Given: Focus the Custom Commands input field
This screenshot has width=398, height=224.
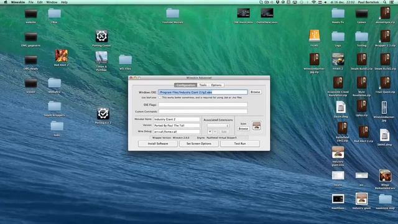Looking at the screenshot, I should tap(203, 111).
